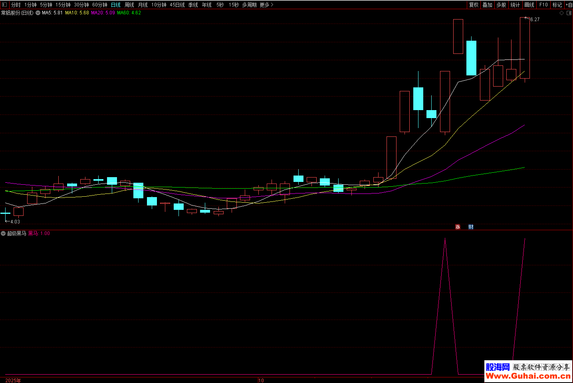Image resolution: width=573 pixels, height=383 pixels.
Task: Add to watchlist with +自 button
Action: tap(569, 5)
